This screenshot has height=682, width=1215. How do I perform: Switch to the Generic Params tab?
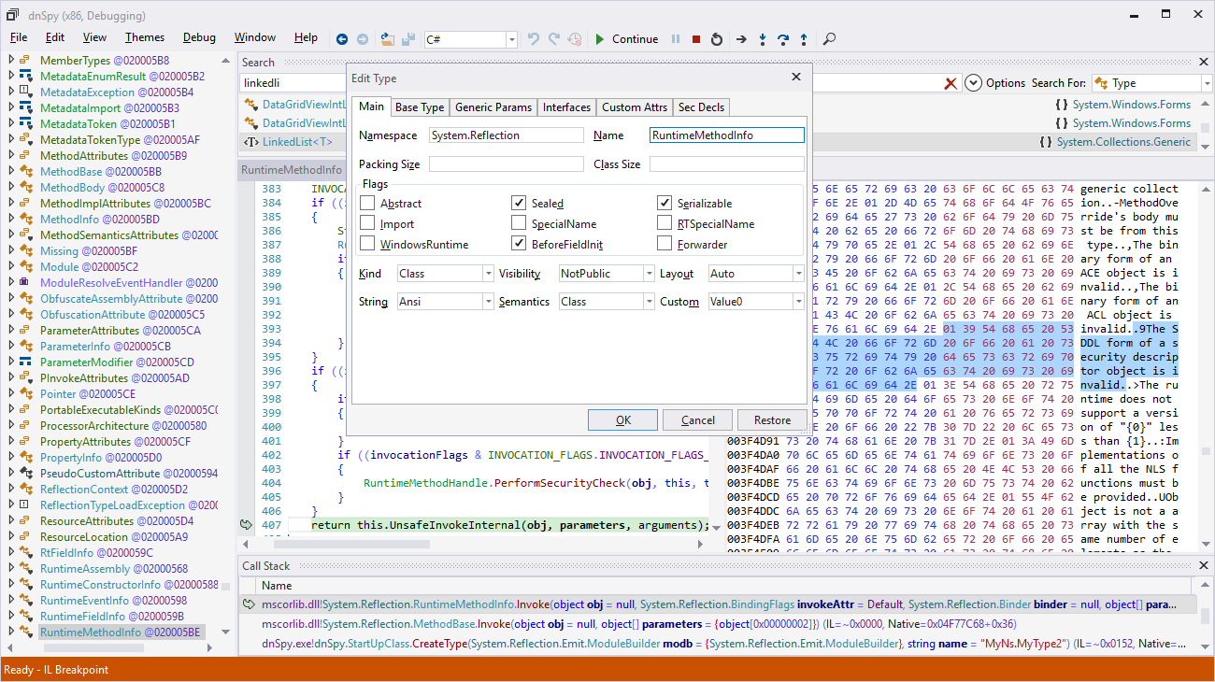[493, 107]
